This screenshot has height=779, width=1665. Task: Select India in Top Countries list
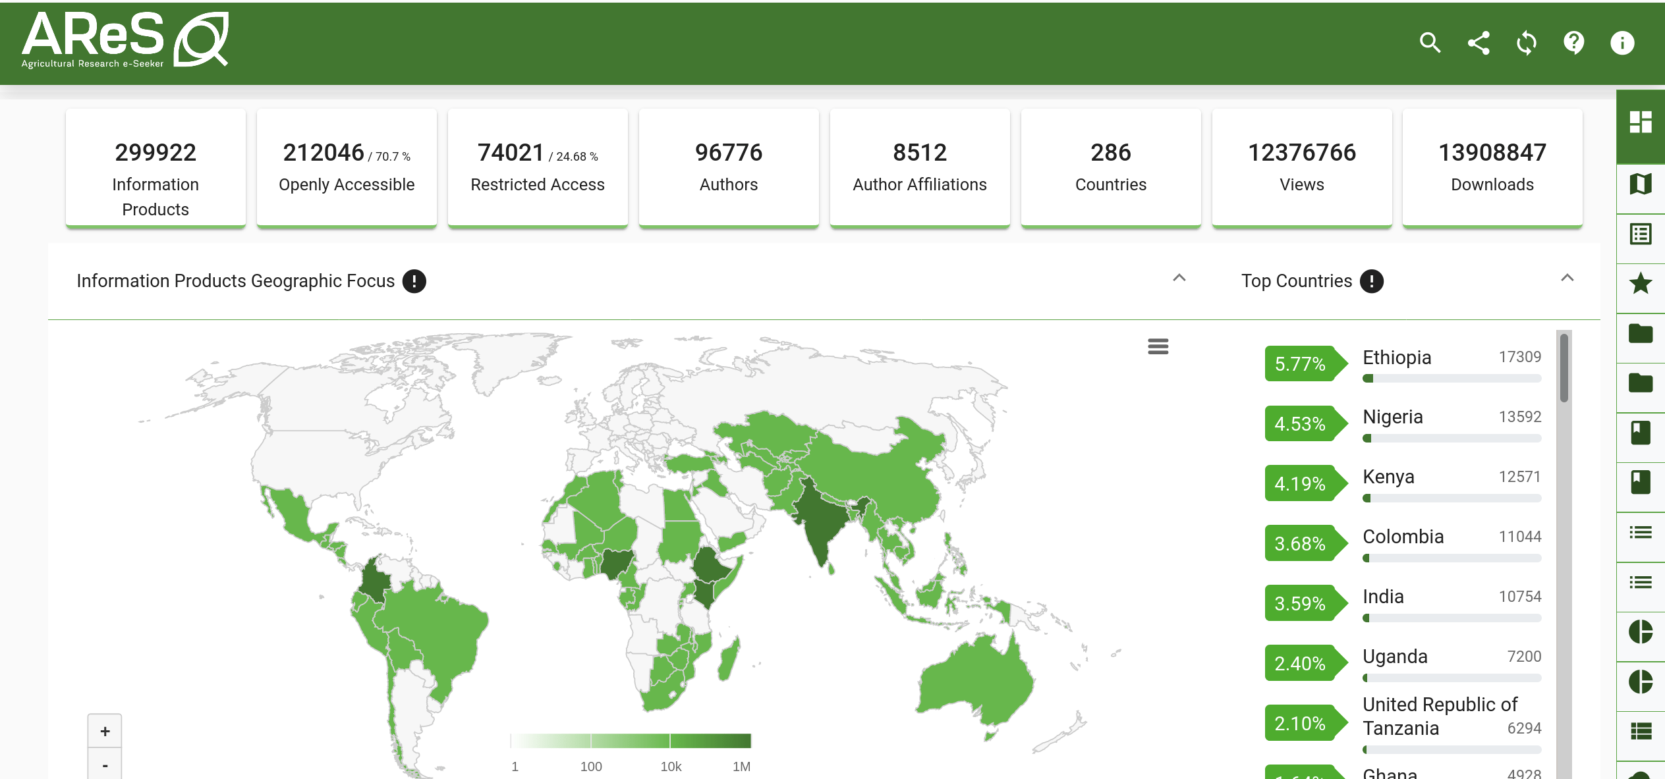[x=1383, y=597]
